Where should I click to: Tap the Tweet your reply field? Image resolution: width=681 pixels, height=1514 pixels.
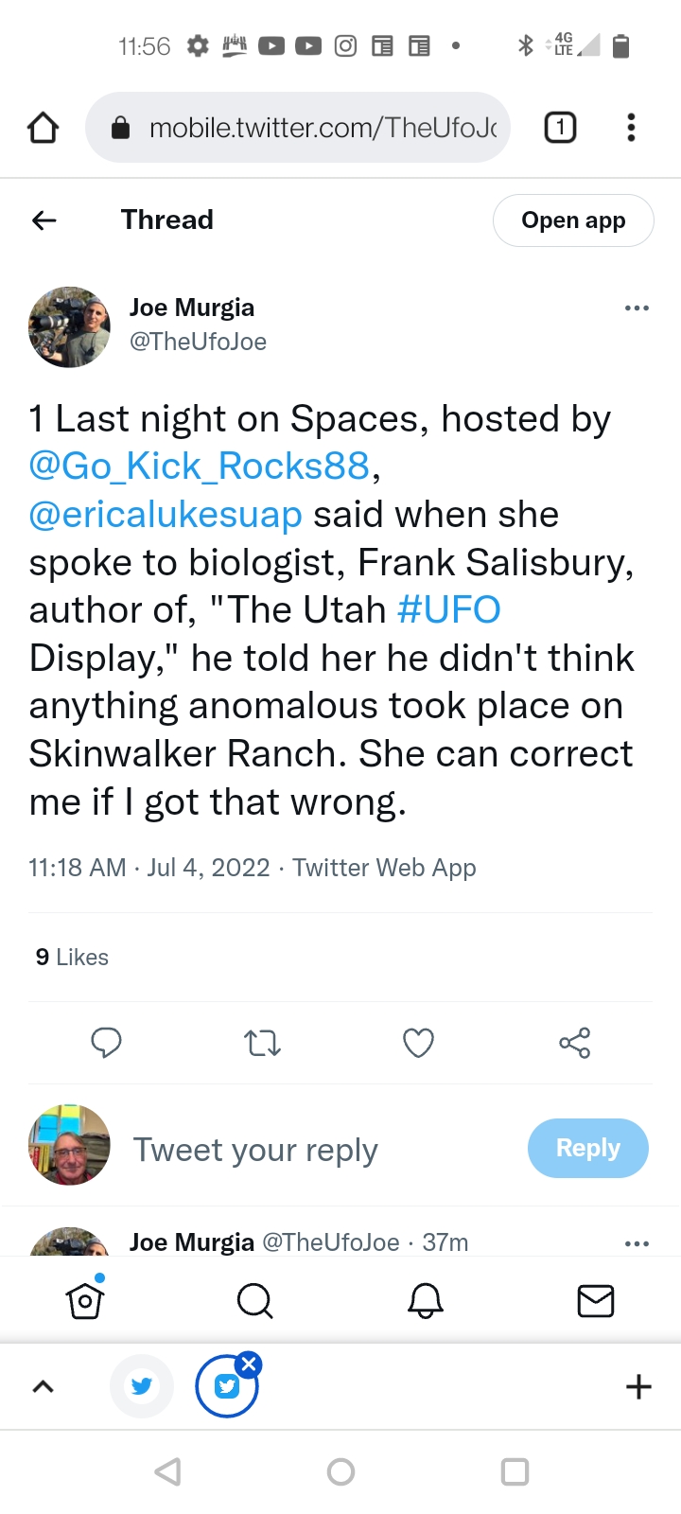click(x=255, y=1150)
